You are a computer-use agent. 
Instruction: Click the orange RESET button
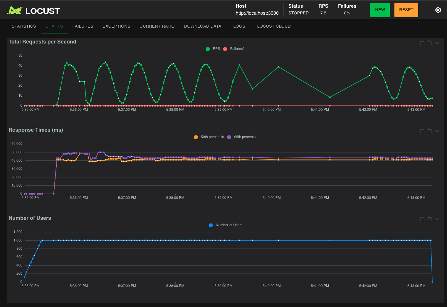tap(406, 10)
